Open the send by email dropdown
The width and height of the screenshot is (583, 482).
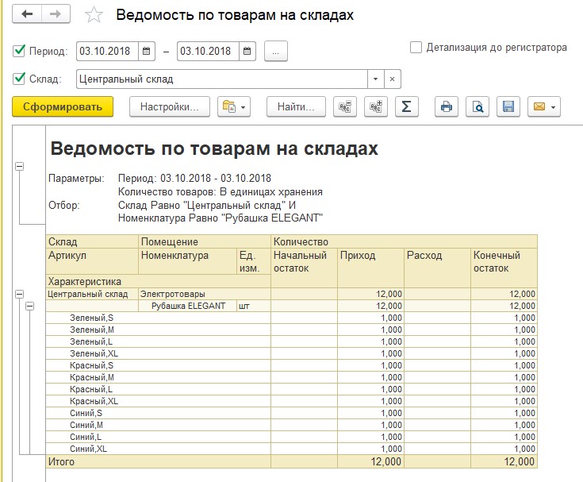click(544, 107)
